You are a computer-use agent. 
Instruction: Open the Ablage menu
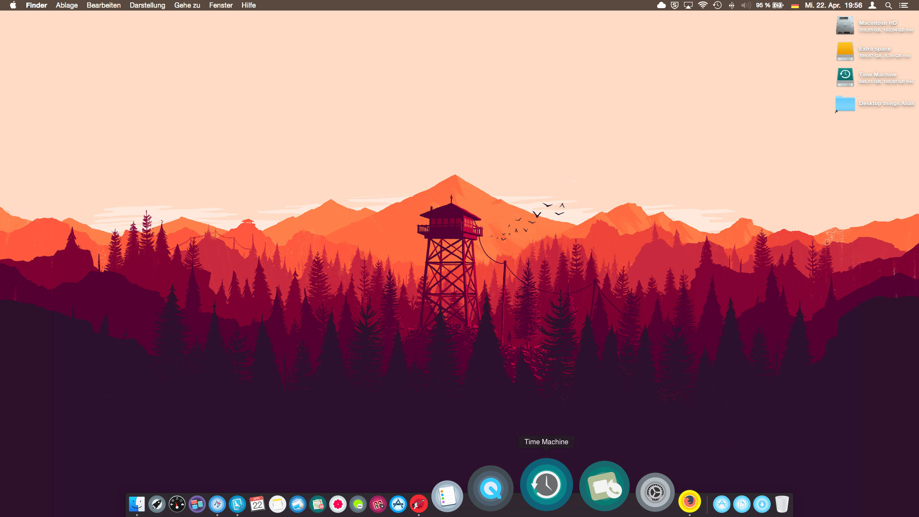[67, 5]
